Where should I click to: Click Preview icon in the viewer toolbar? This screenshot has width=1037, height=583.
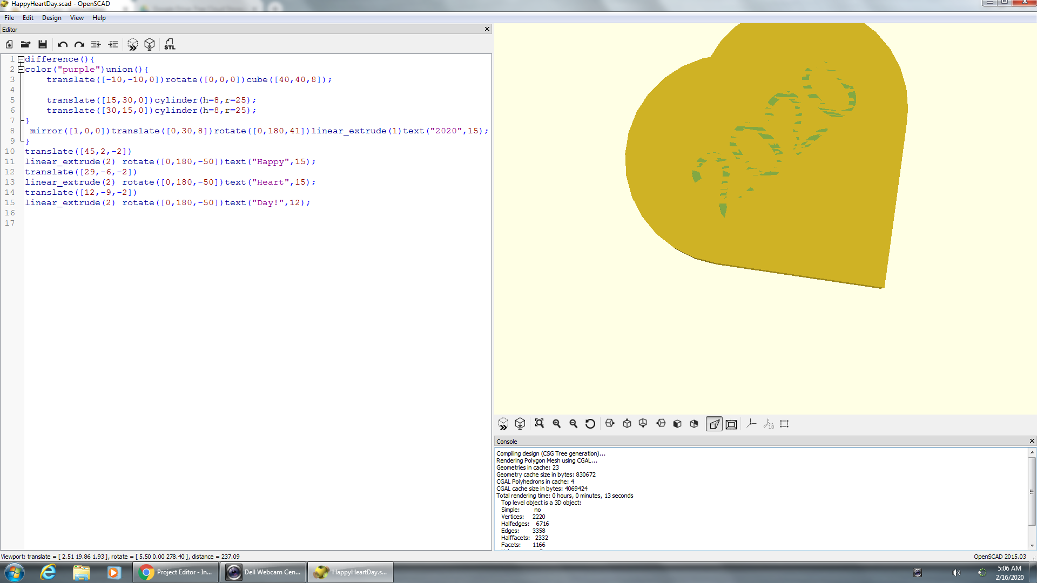(503, 424)
